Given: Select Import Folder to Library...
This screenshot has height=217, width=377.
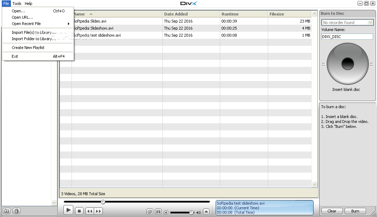Looking at the screenshot, I should click(x=38, y=39).
